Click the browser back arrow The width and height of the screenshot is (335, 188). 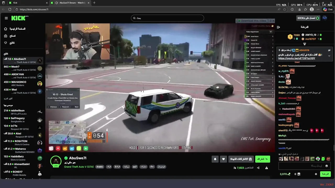[x=3, y=9]
